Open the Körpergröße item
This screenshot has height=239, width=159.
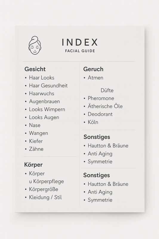(x=44, y=189)
